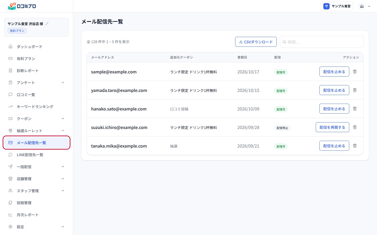This screenshot has width=377, height=235.
Task: Expand the アンケート menu chevron
Action: (x=63, y=83)
